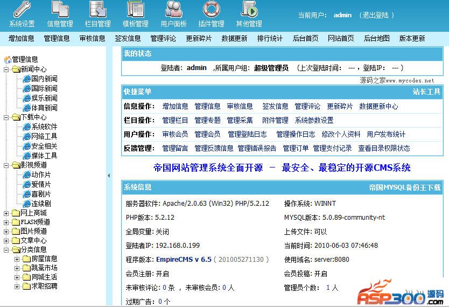
Task: Open 站长工具 link in quick menu header
Action: tap(426, 92)
